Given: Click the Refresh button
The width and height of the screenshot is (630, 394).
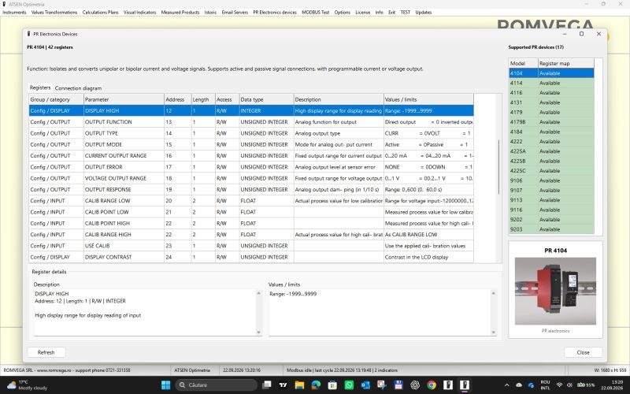Looking at the screenshot, I should pyautogui.click(x=46, y=352).
